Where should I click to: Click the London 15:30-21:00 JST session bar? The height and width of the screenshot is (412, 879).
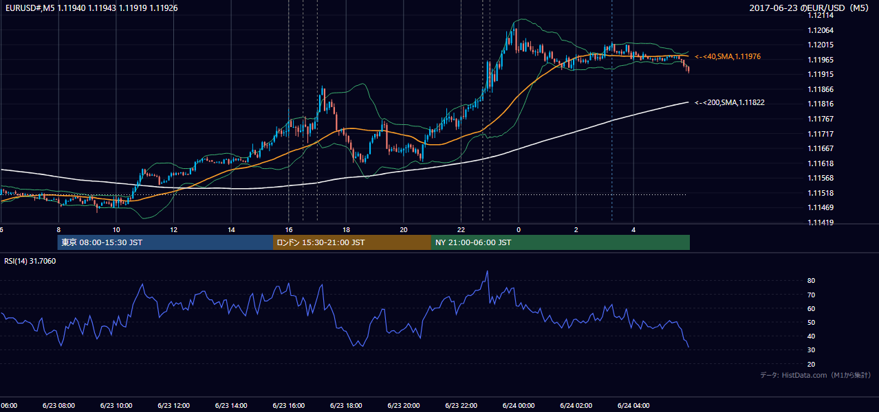tap(352, 242)
